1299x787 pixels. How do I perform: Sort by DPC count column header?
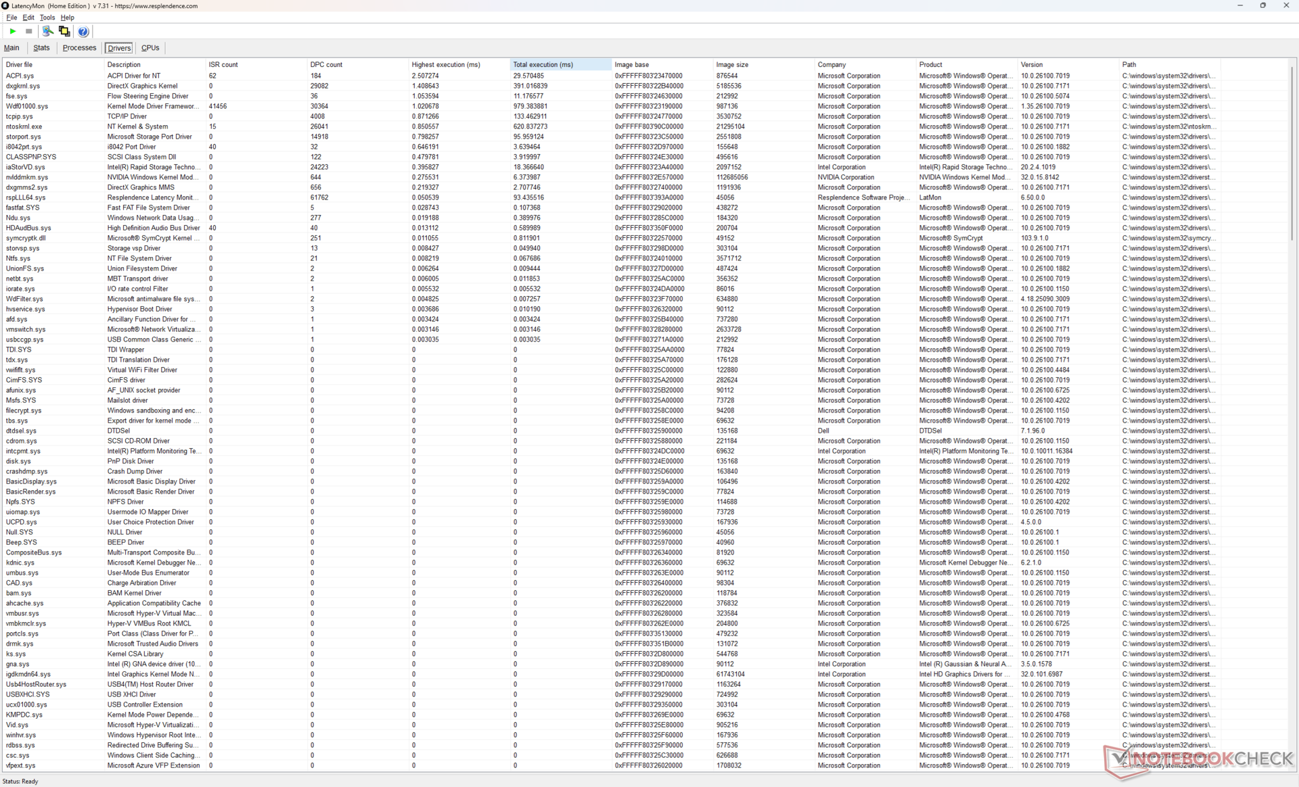click(x=326, y=65)
